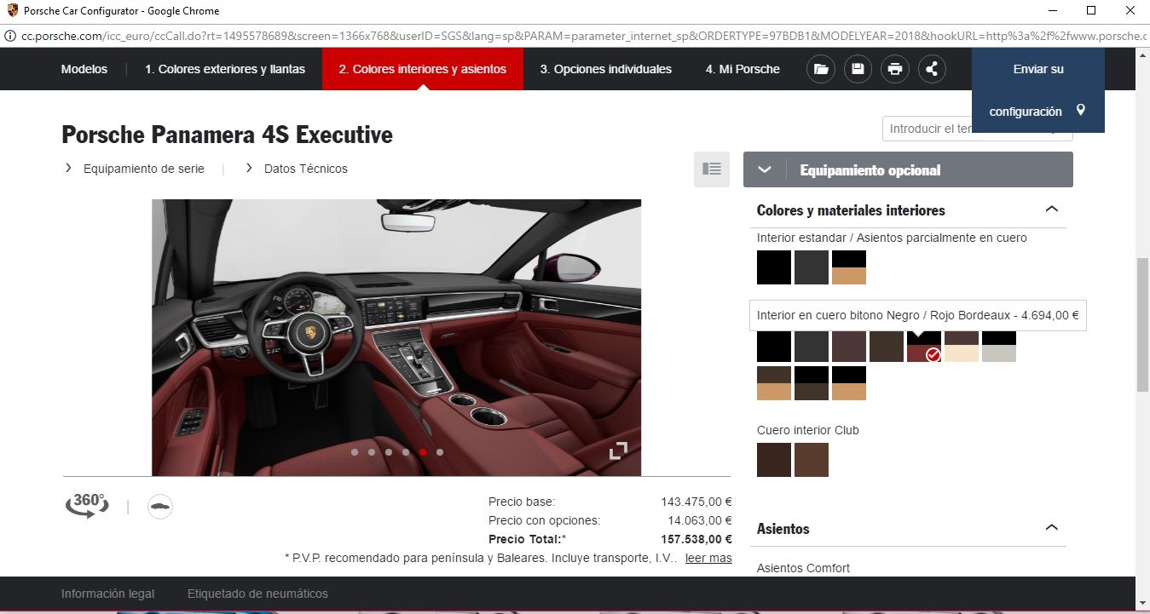Click the Introducir el término search field
This screenshot has width=1150, height=614.
point(927,129)
